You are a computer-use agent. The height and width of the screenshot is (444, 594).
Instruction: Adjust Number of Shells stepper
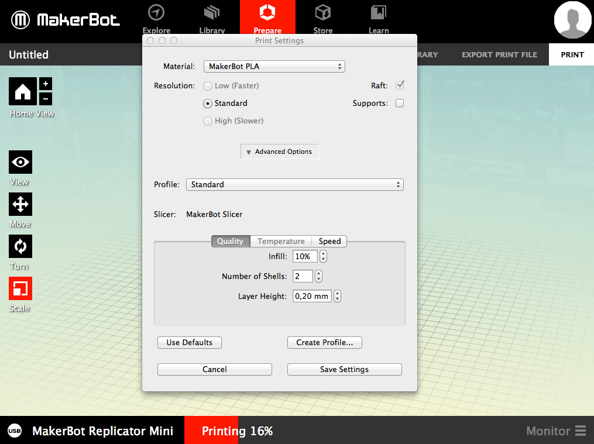click(x=318, y=276)
